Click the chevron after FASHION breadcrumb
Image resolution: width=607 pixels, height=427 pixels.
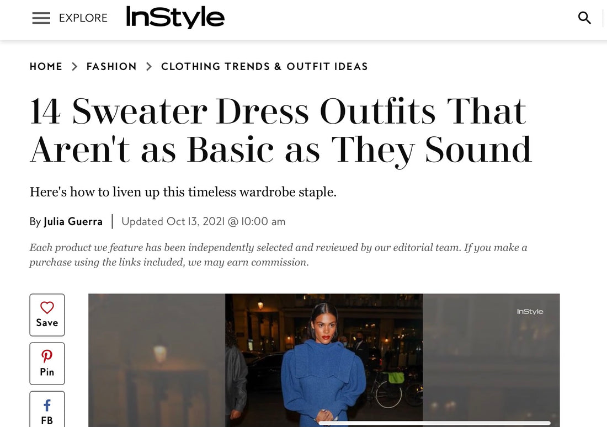(148, 67)
